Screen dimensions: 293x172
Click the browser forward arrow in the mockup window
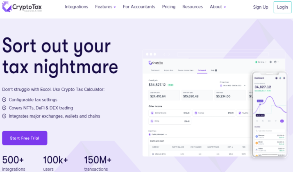(169, 54)
